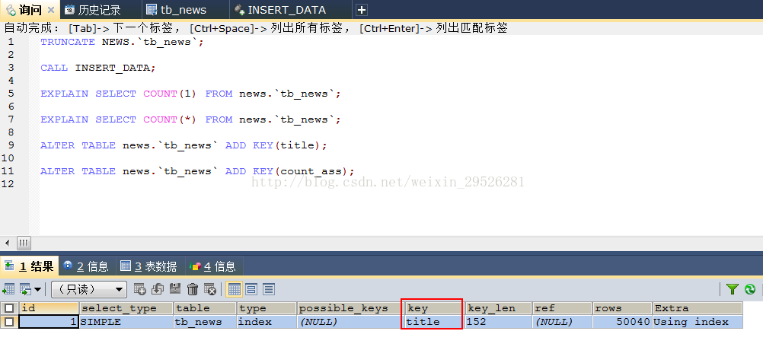This screenshot has width=763, height=347.
Task: Select the title cell in key column
Action: click(x=434, y=322)
